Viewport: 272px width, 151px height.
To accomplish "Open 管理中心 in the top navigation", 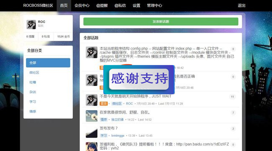I will 154,5.
